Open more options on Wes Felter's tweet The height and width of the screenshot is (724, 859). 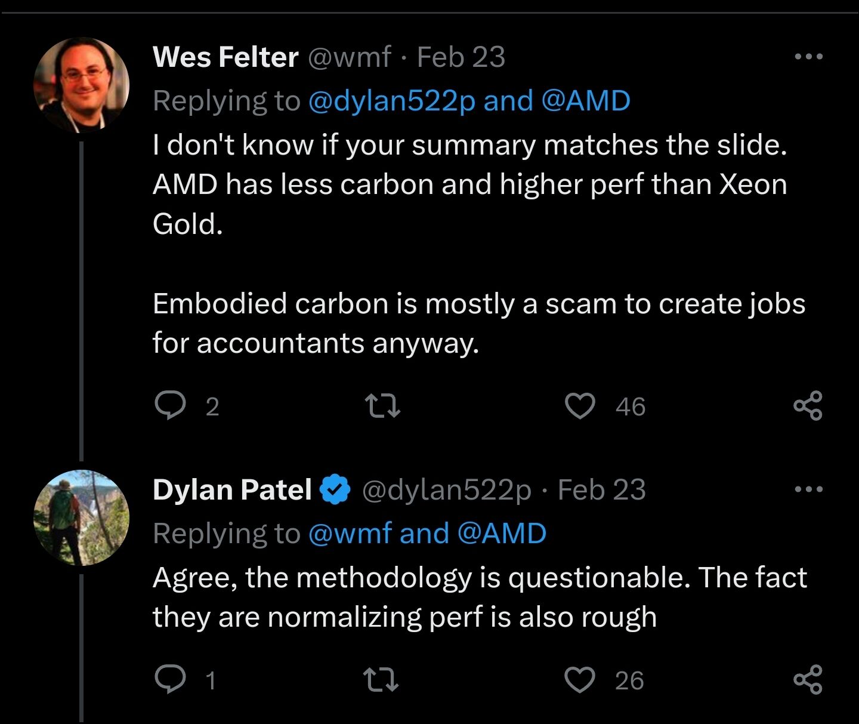809,57
